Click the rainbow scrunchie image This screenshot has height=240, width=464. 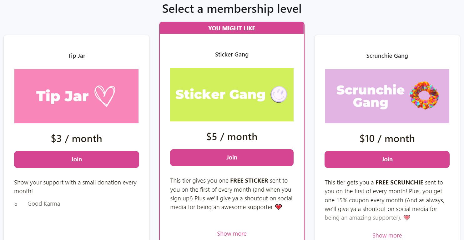pos(424,96)
